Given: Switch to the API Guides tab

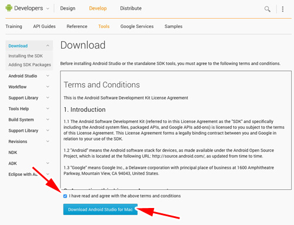Looking at the screenshot, I should click(44, 26).
